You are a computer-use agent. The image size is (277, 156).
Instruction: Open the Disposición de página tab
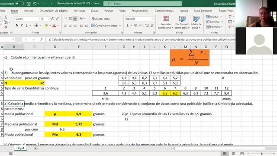(x=54, y=10)
